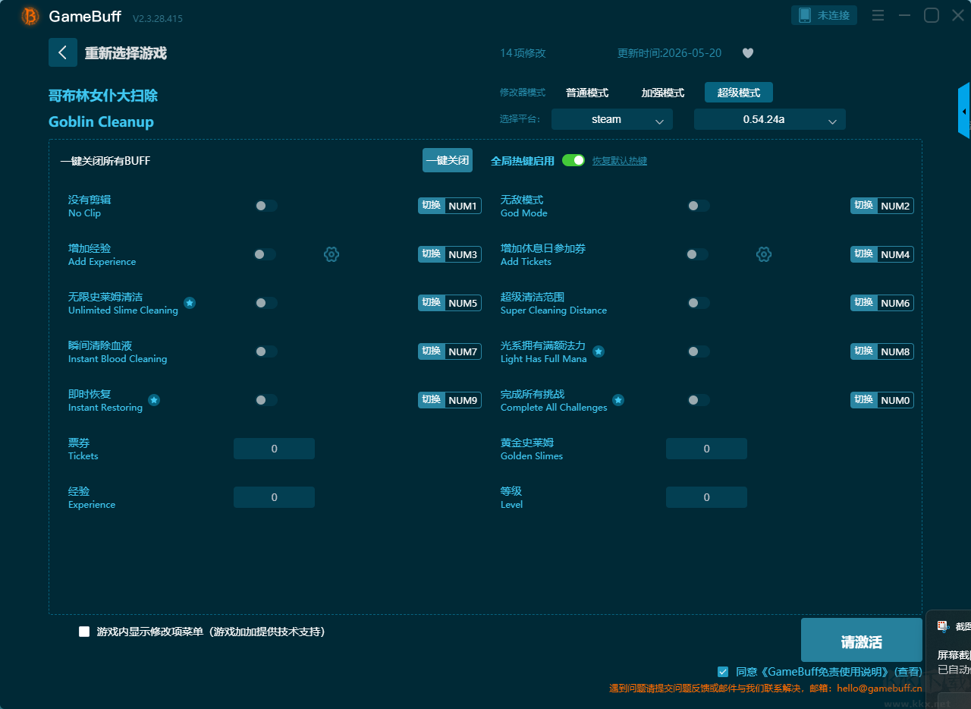Open the 0.54.24a version dropdown

[x=770, y=119]
